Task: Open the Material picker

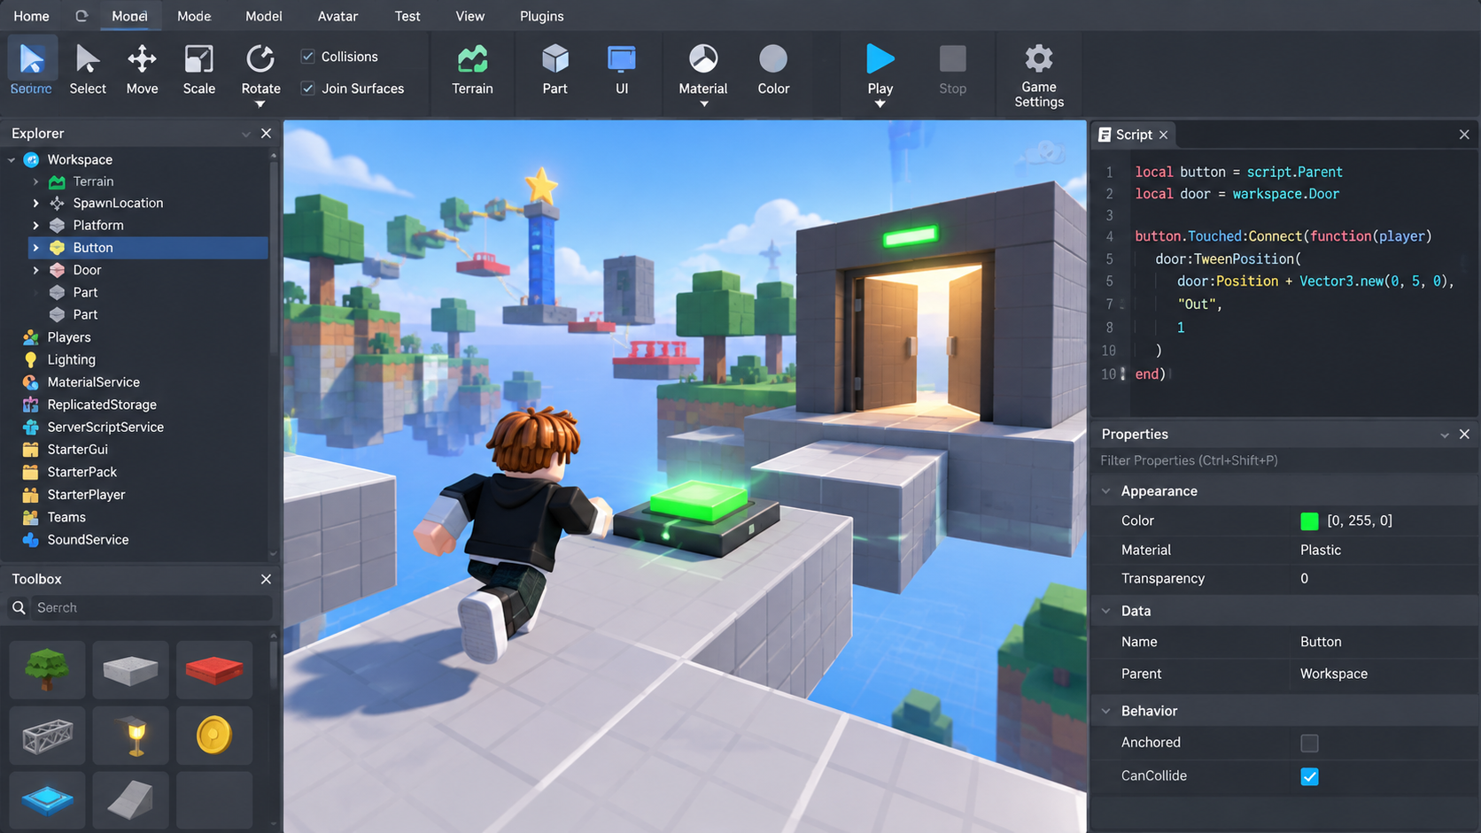Action: (x=702, y=70)
